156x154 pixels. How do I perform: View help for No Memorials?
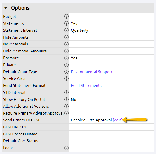coord(66,44)
